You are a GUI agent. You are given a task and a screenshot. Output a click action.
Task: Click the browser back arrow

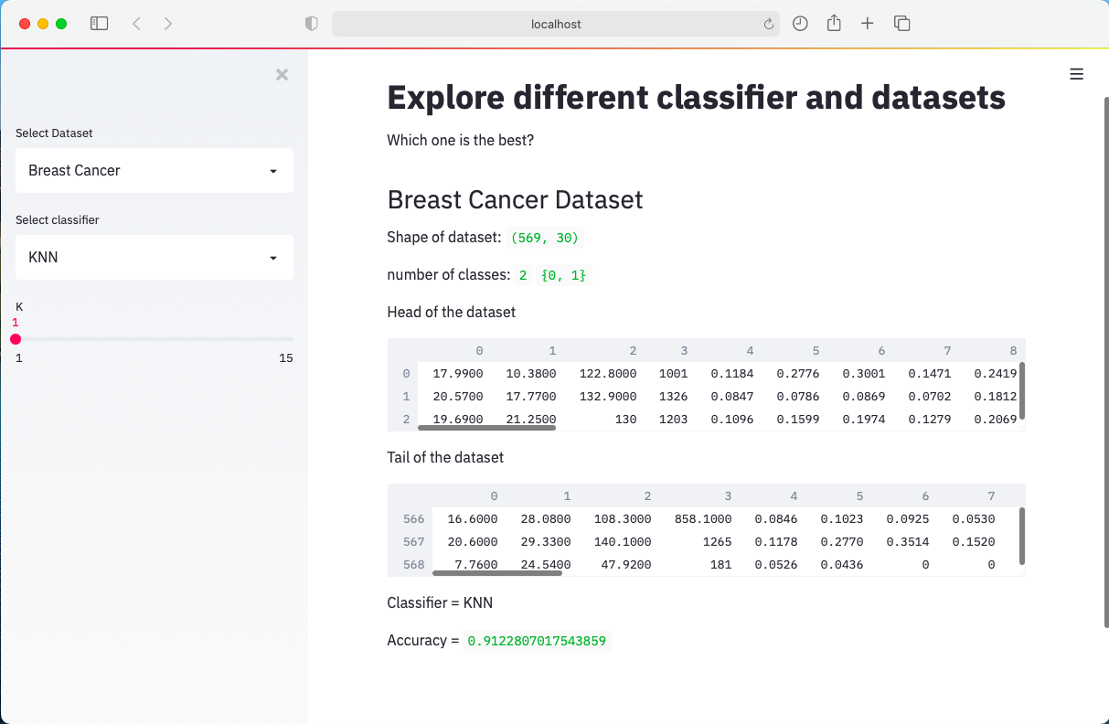click(x=136, y=23)
